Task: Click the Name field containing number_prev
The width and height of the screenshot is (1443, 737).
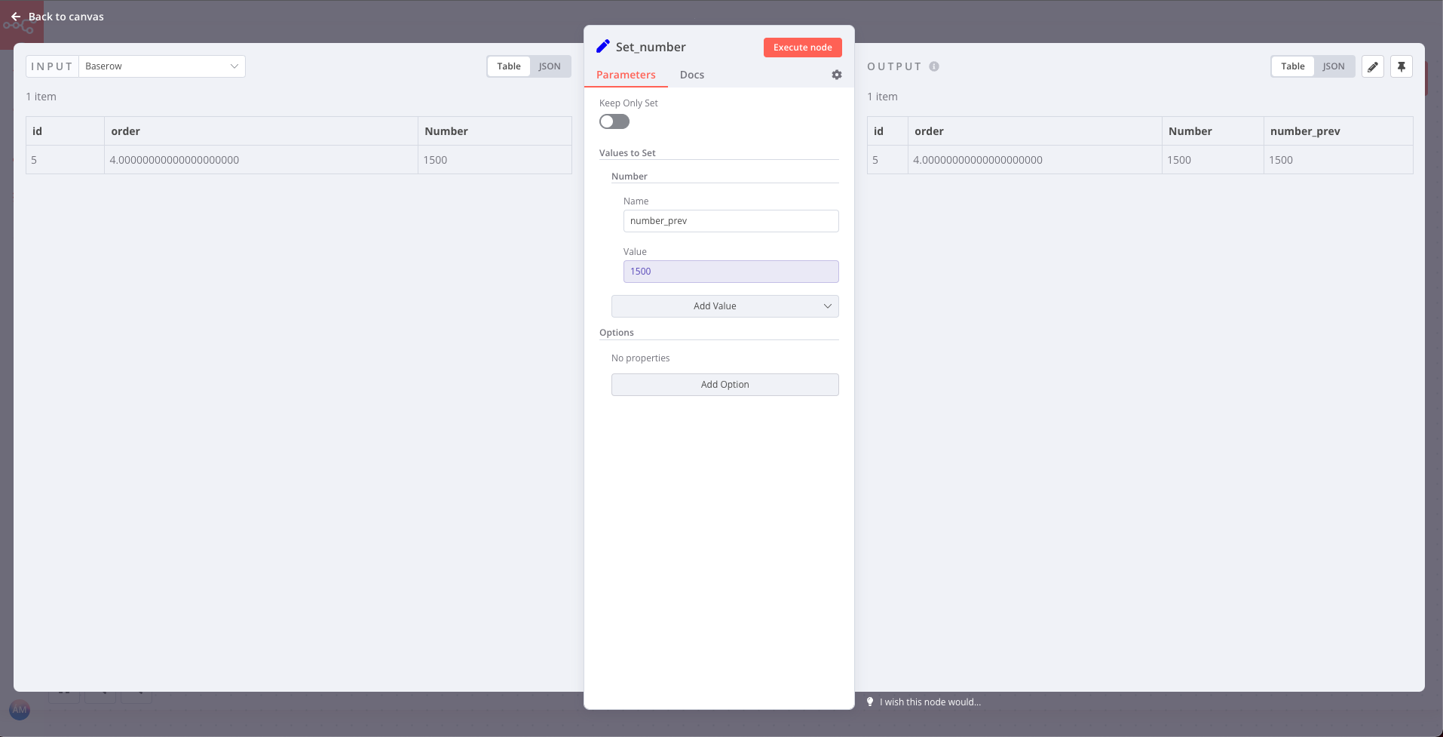Action: [x=731, y=221]
